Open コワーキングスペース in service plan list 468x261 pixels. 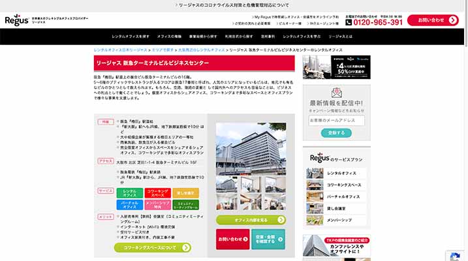337,185
